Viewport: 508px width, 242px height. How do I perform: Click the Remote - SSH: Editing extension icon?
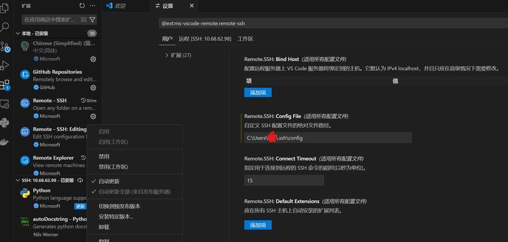point(25,132)
